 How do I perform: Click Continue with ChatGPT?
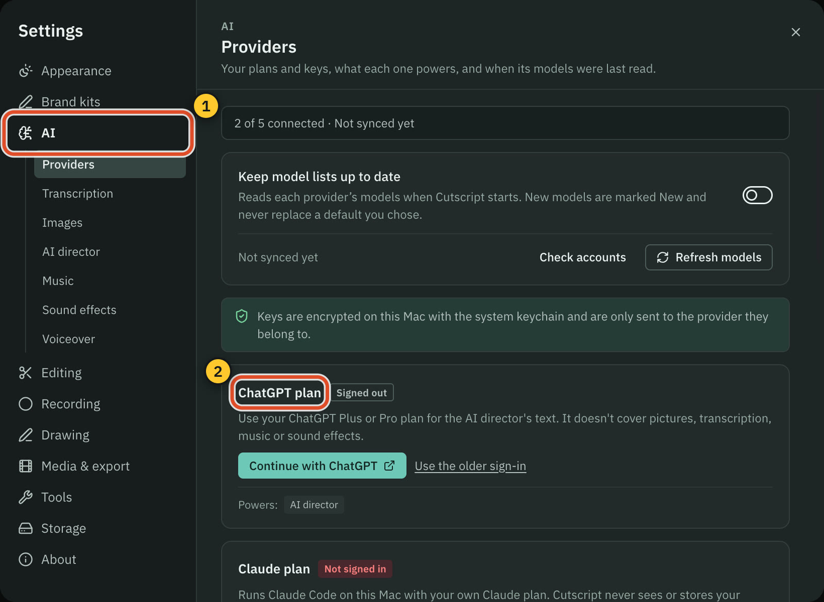coord(322,466)
